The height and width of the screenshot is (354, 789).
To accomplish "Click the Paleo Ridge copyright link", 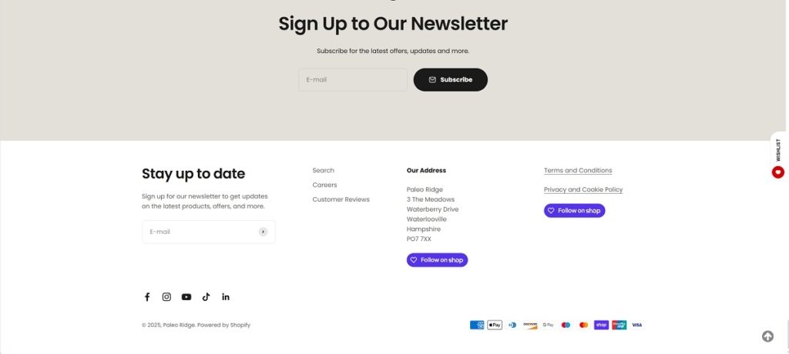I will (179, 326).
